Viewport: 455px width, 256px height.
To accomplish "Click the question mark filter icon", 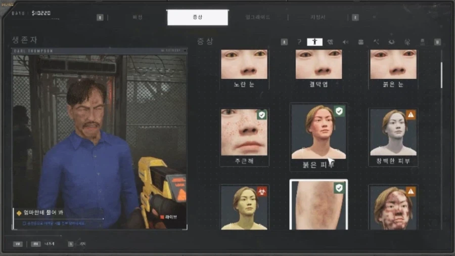I will 299,42.
